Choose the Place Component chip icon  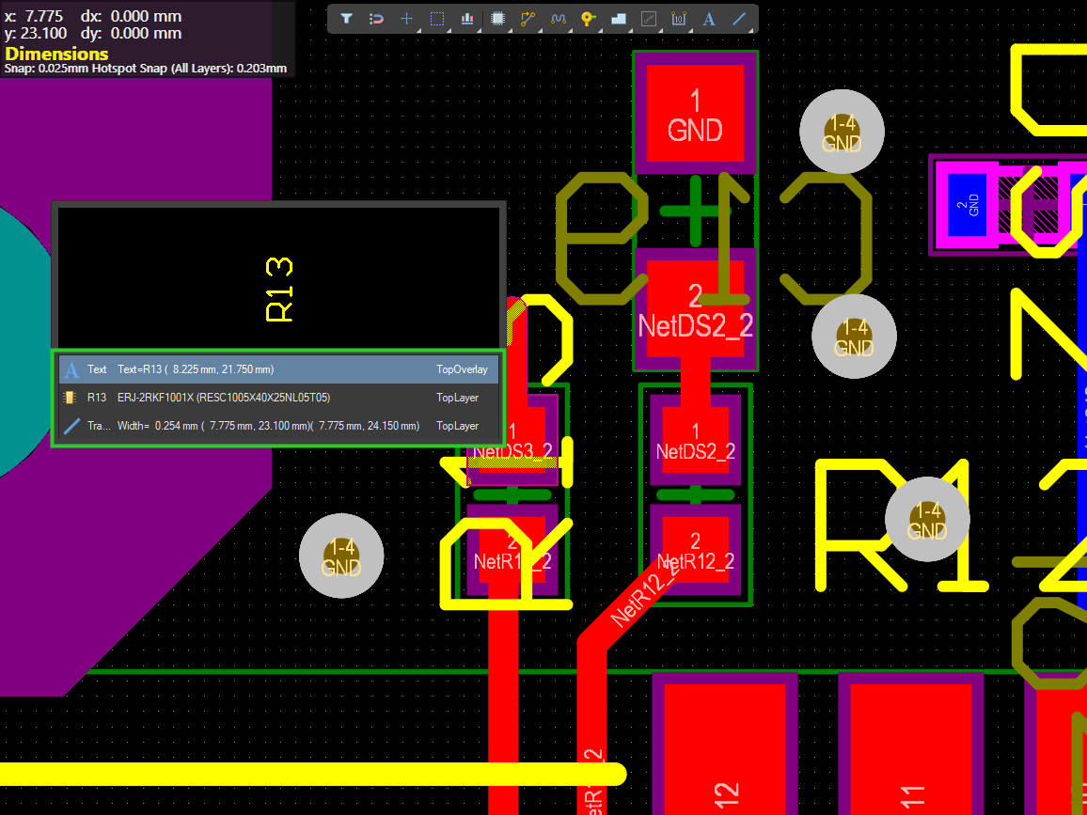tap(497, 19)
